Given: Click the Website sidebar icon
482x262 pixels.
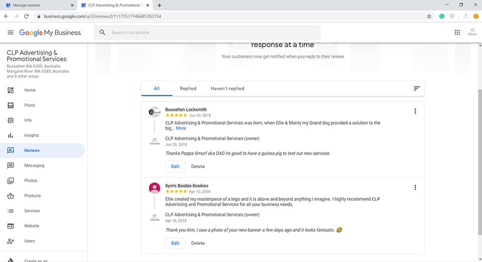Looking at the screenshot, I should [x=11, y=226].
